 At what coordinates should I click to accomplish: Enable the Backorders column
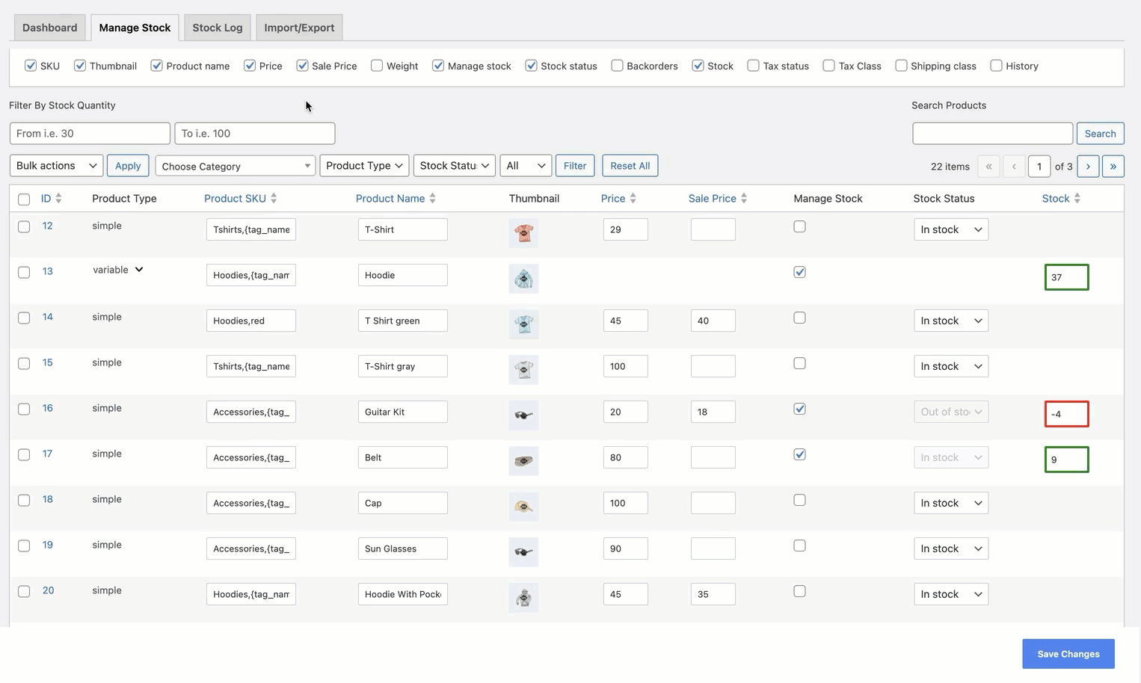(x=617, y=66)
